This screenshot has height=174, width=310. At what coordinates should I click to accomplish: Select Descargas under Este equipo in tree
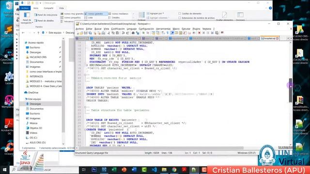(x=35, y=104)
